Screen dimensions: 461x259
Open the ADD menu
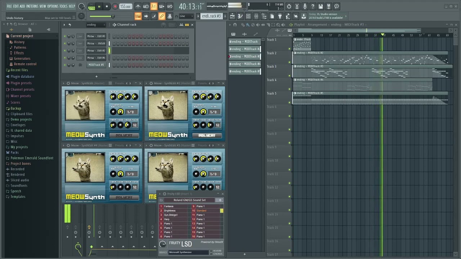[22, 6]
